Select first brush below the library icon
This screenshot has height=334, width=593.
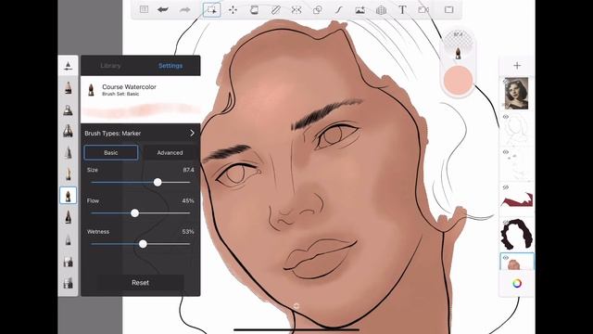[68, 88]
